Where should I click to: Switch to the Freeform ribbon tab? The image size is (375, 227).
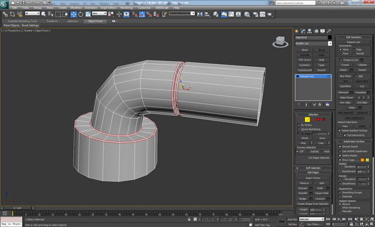tap(52, 21)
